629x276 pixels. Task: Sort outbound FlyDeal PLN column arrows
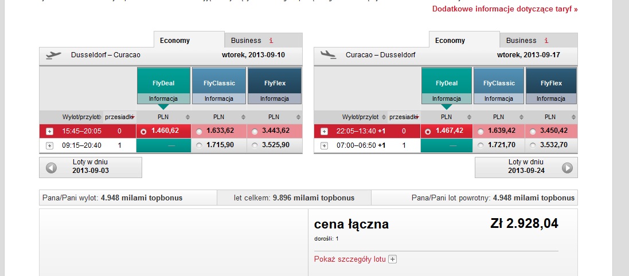click(187, 117)
